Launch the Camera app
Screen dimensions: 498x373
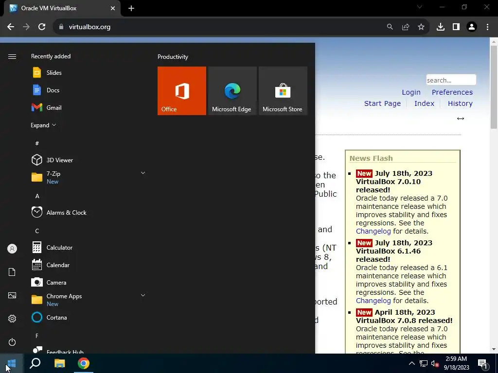[89, 282]
